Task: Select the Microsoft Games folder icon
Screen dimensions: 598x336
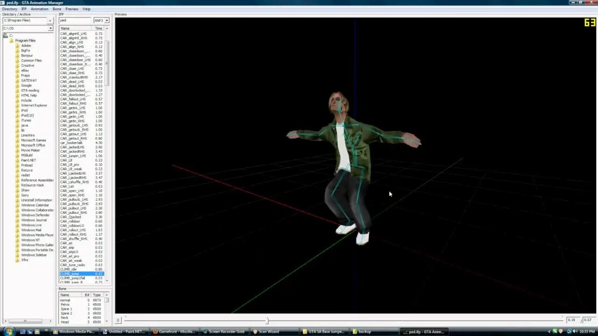Action: (x=18, y=140)
